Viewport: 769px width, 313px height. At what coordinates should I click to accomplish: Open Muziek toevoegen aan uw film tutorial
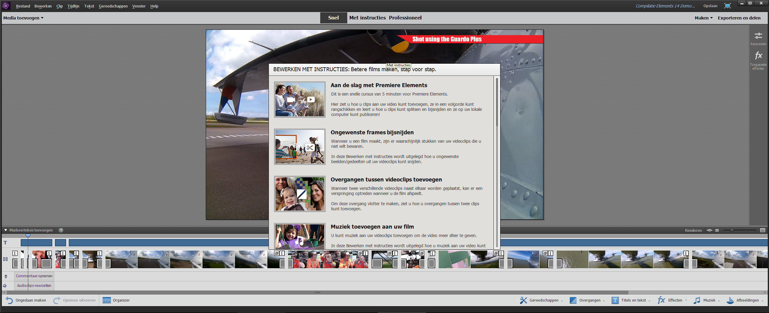[372, 227]
